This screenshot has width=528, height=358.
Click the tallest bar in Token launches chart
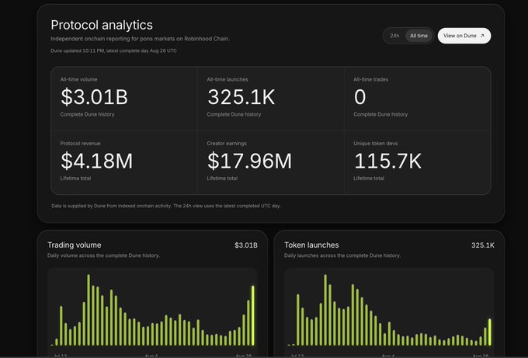click(325, 310)
